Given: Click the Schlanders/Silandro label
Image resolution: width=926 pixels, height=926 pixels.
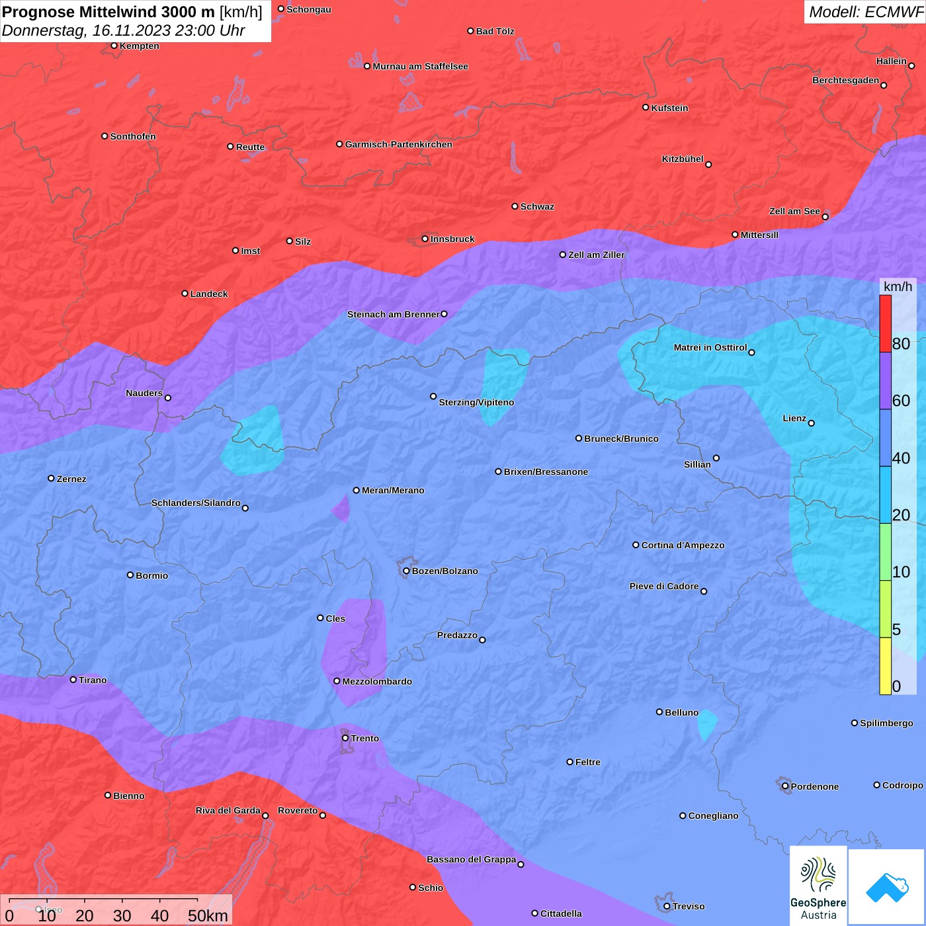Looking at the screenshot, I should point(196,503).
